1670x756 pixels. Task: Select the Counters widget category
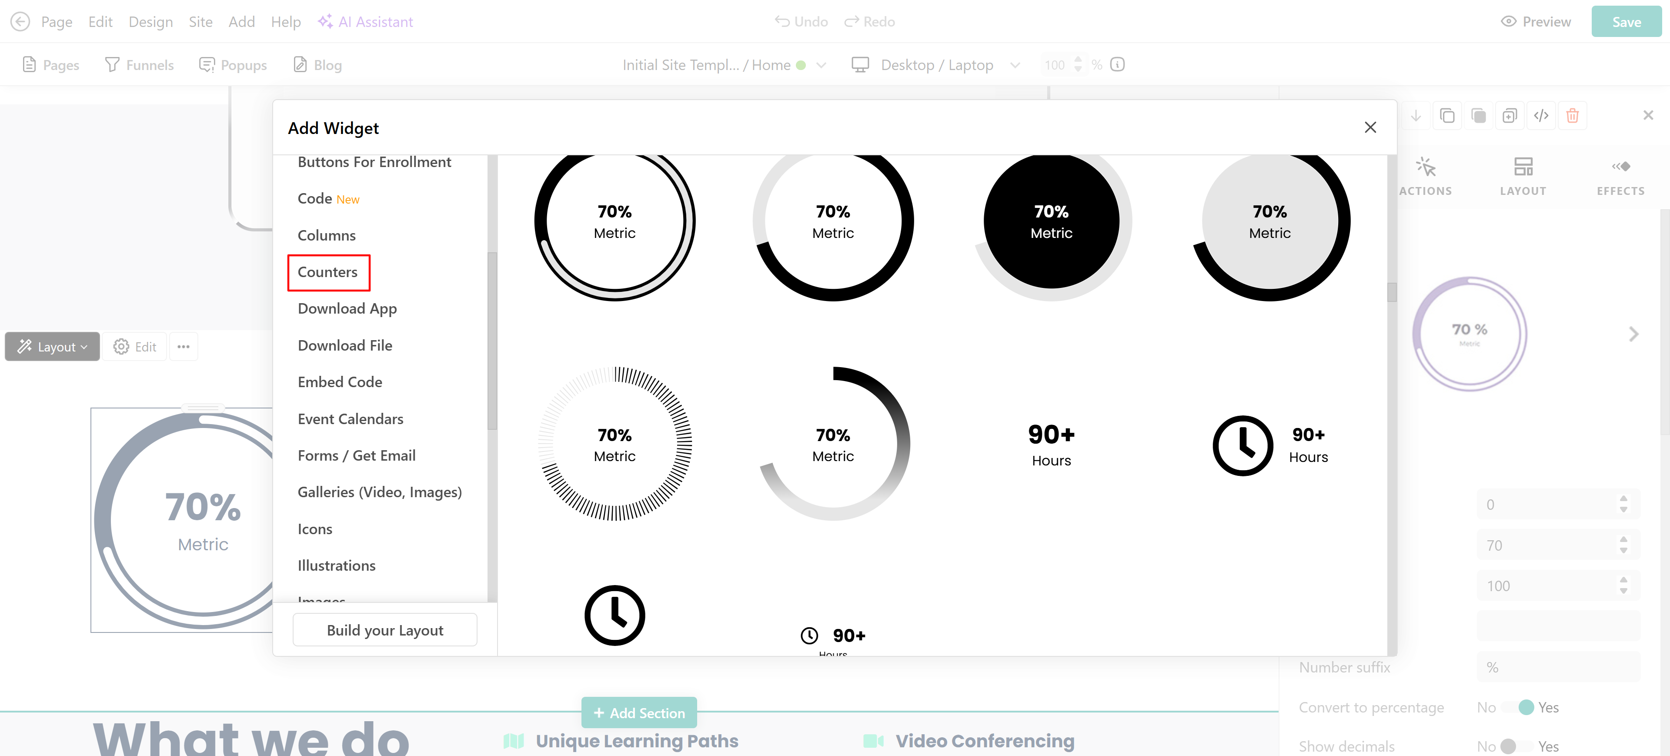click(x=327, y=272)
